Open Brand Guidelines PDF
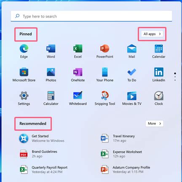The height and width of the screenshot is (182, 182). click(x=38, y=154)
